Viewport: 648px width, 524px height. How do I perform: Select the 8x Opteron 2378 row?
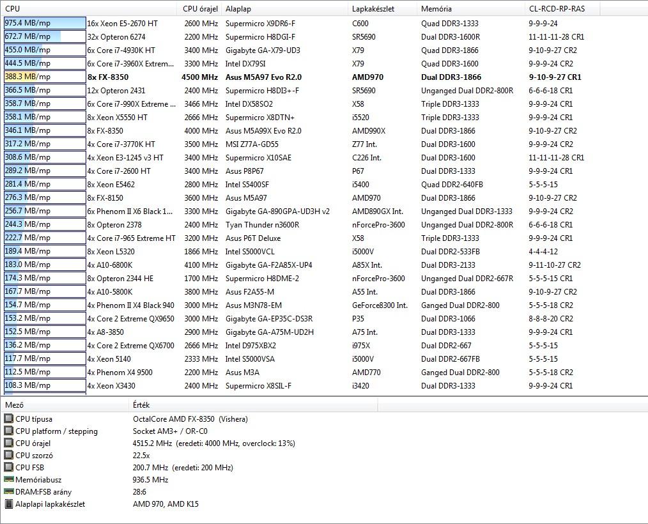click(x=324, y=225)
